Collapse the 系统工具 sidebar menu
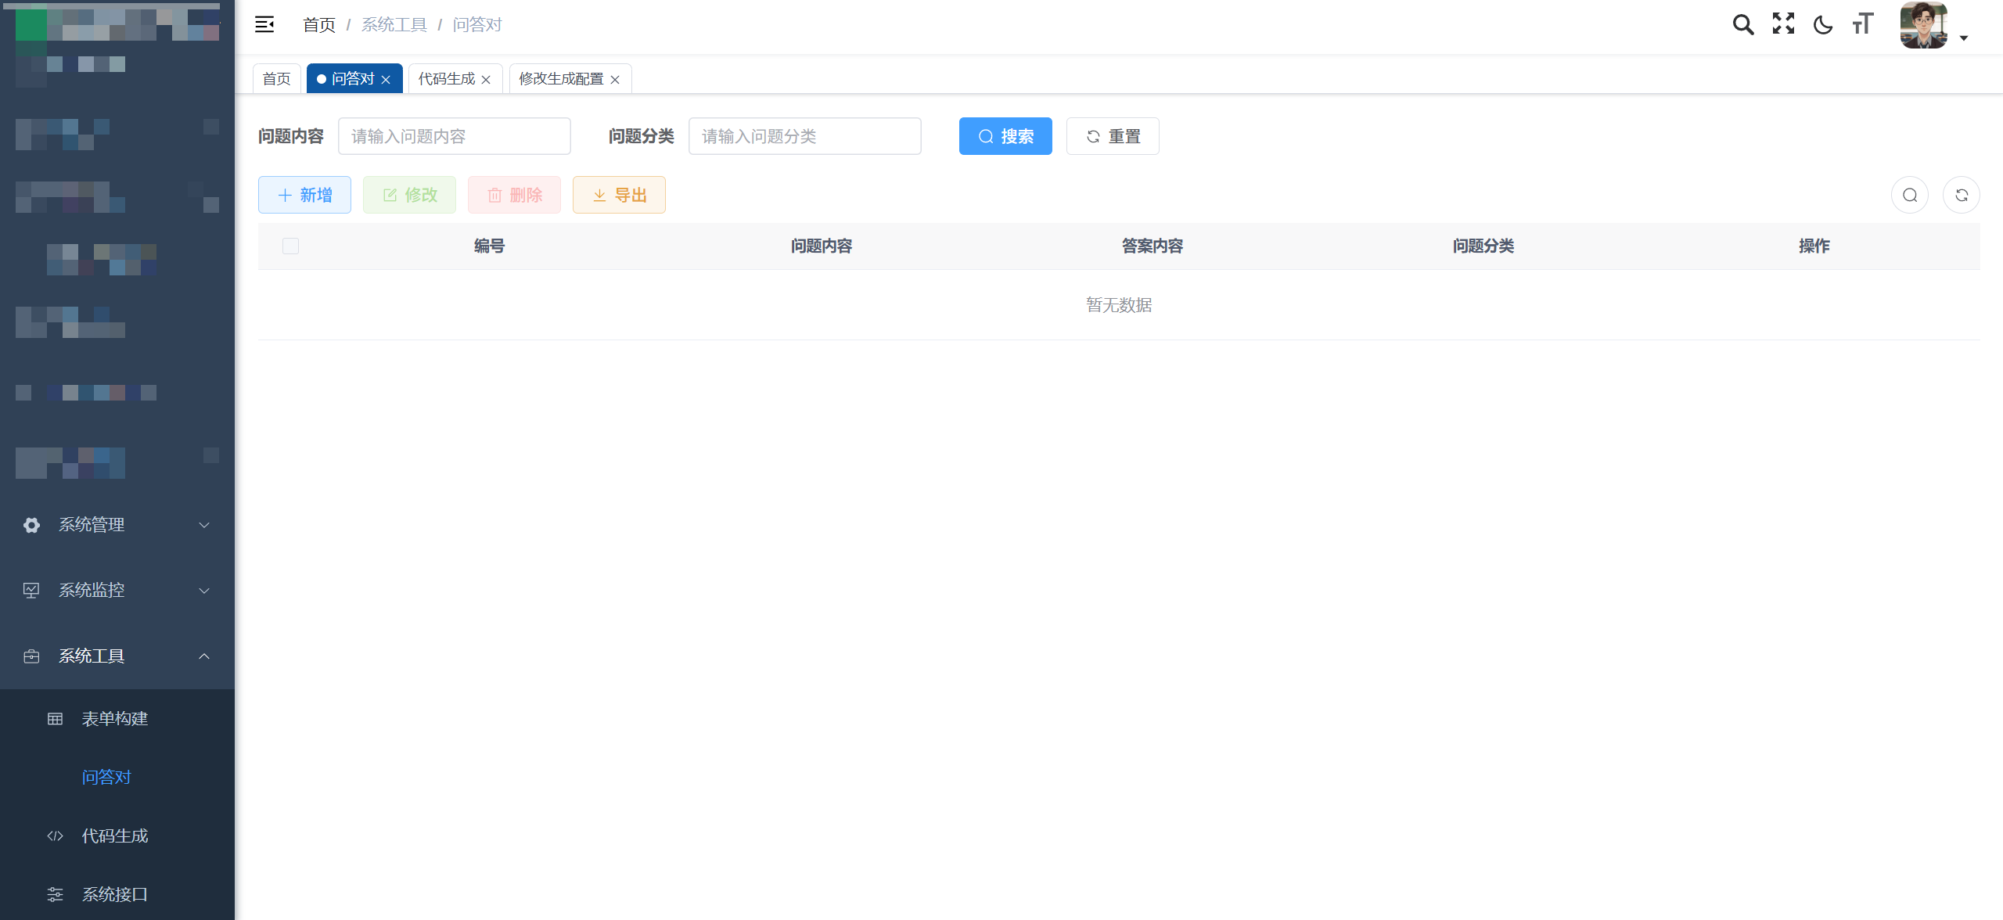2003x920 pixels. click(x=116, y=656)
